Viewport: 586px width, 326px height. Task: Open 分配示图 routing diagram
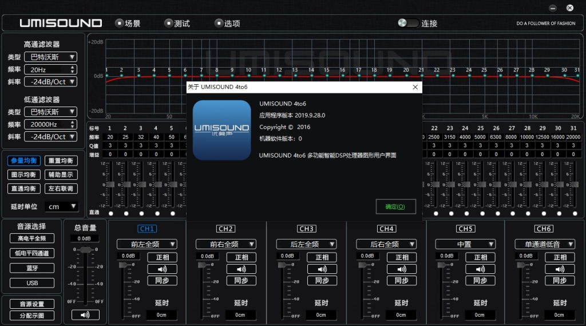[32, 316]
